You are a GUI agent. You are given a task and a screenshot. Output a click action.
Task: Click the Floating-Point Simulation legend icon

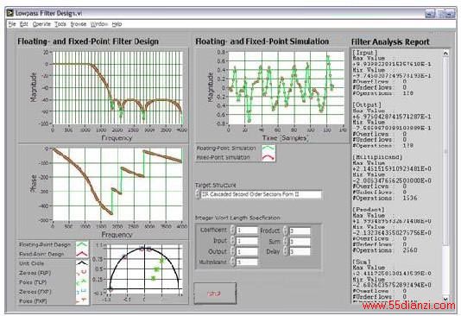pos(268,149)
